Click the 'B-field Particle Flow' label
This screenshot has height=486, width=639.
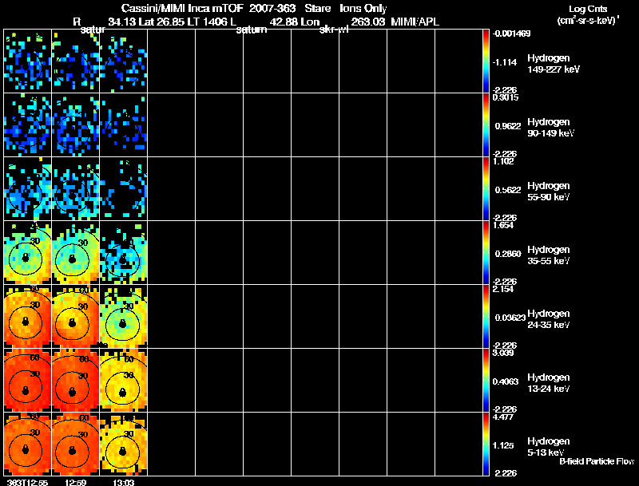597,461
